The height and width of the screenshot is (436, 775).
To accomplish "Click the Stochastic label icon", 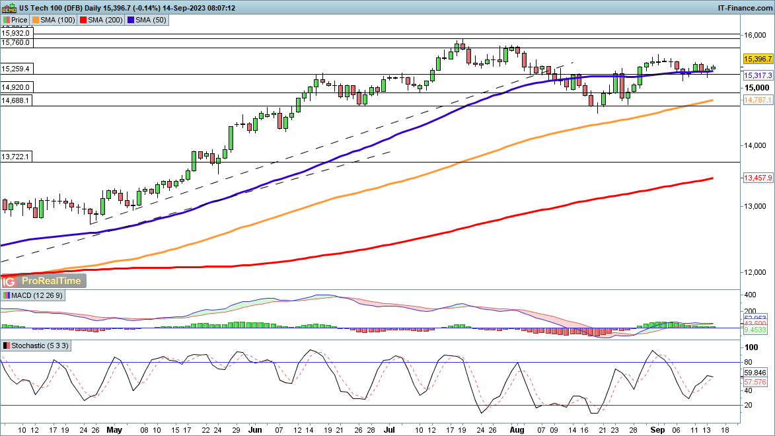I will 7,345.
